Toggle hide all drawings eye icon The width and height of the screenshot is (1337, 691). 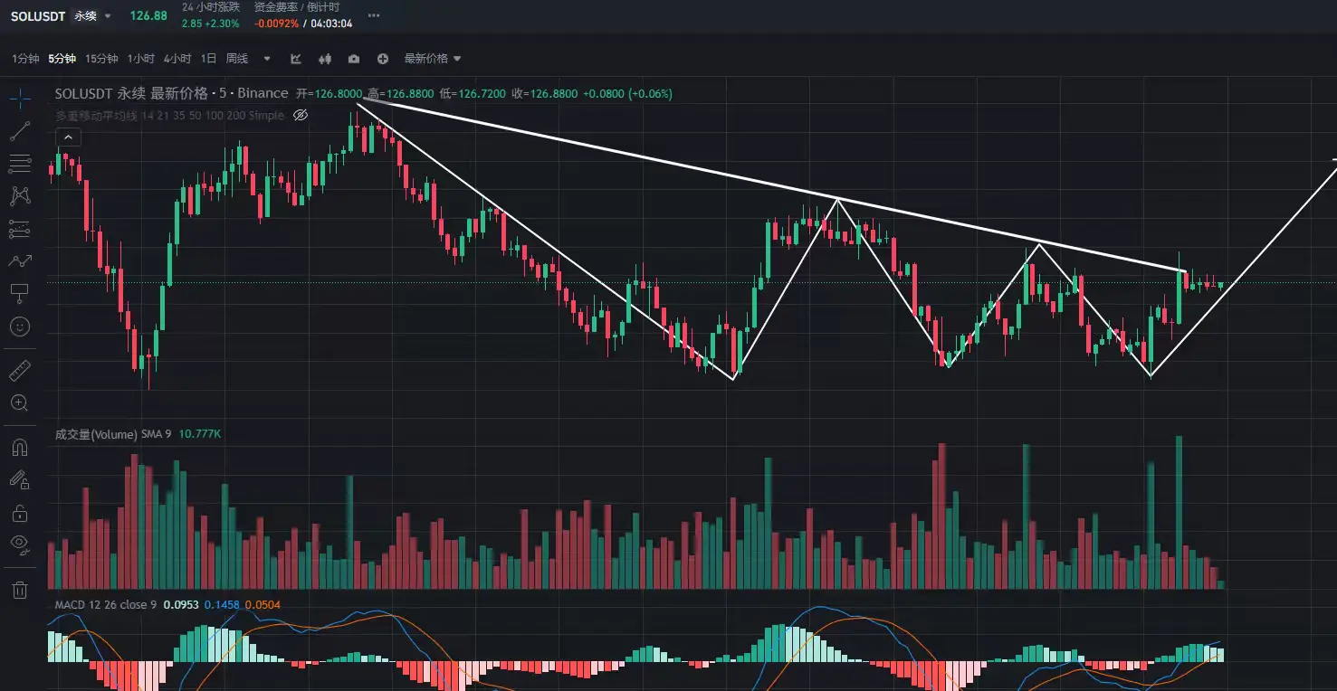[19, 544]
